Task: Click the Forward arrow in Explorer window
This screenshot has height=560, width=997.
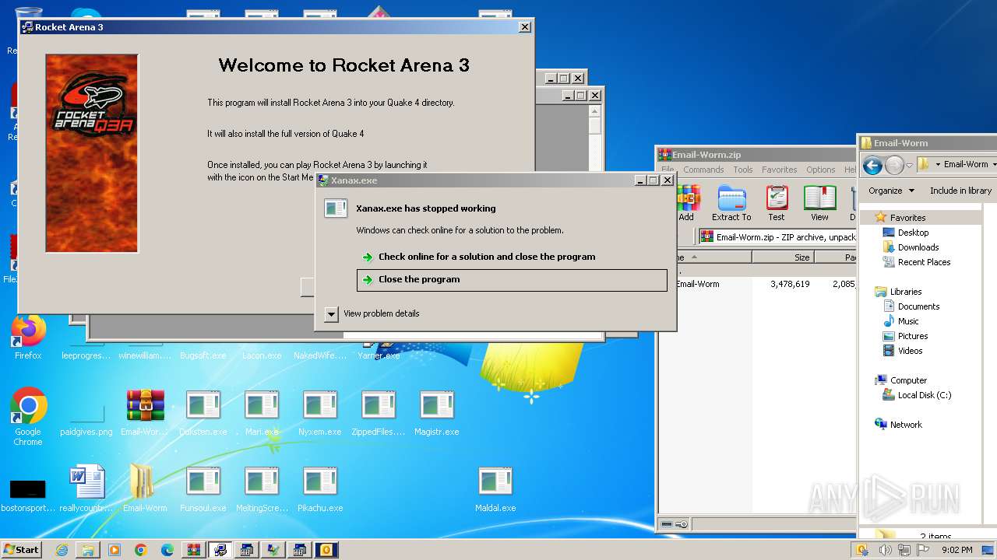Action: 894,165
